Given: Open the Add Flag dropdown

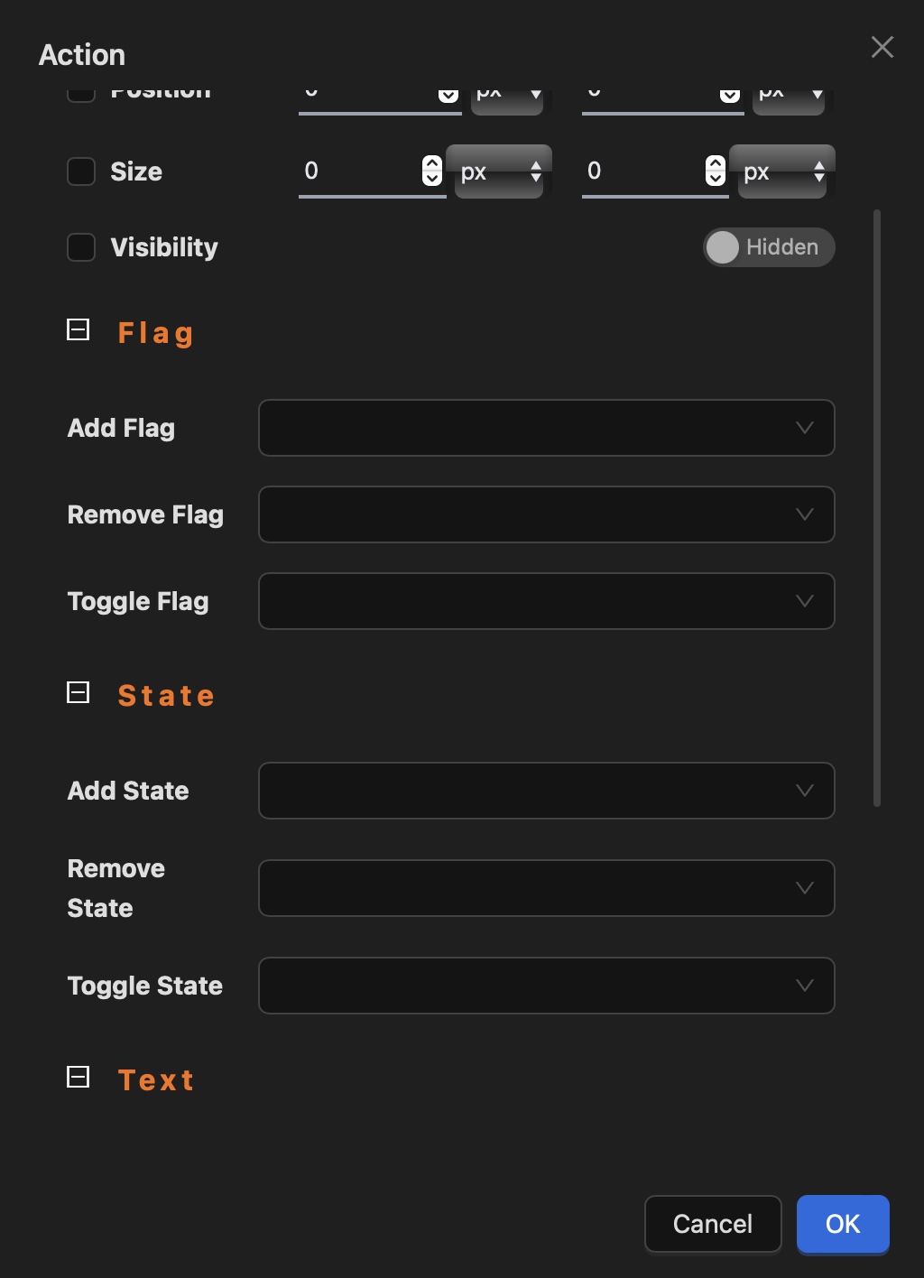Looking at the screenshot, I should pyautogui.click(x=546, y=428).
